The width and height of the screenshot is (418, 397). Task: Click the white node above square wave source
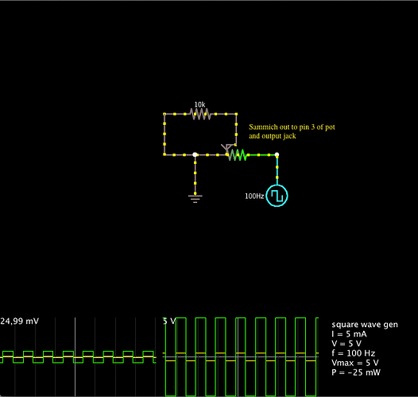pyautogui.click(x=277, y=155)
